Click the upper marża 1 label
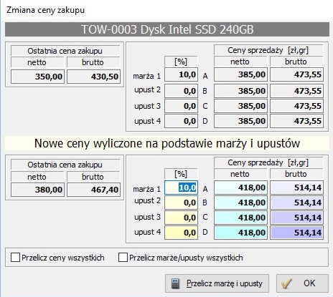This screenshot has height=297, width=333. [x=147, y=76]
